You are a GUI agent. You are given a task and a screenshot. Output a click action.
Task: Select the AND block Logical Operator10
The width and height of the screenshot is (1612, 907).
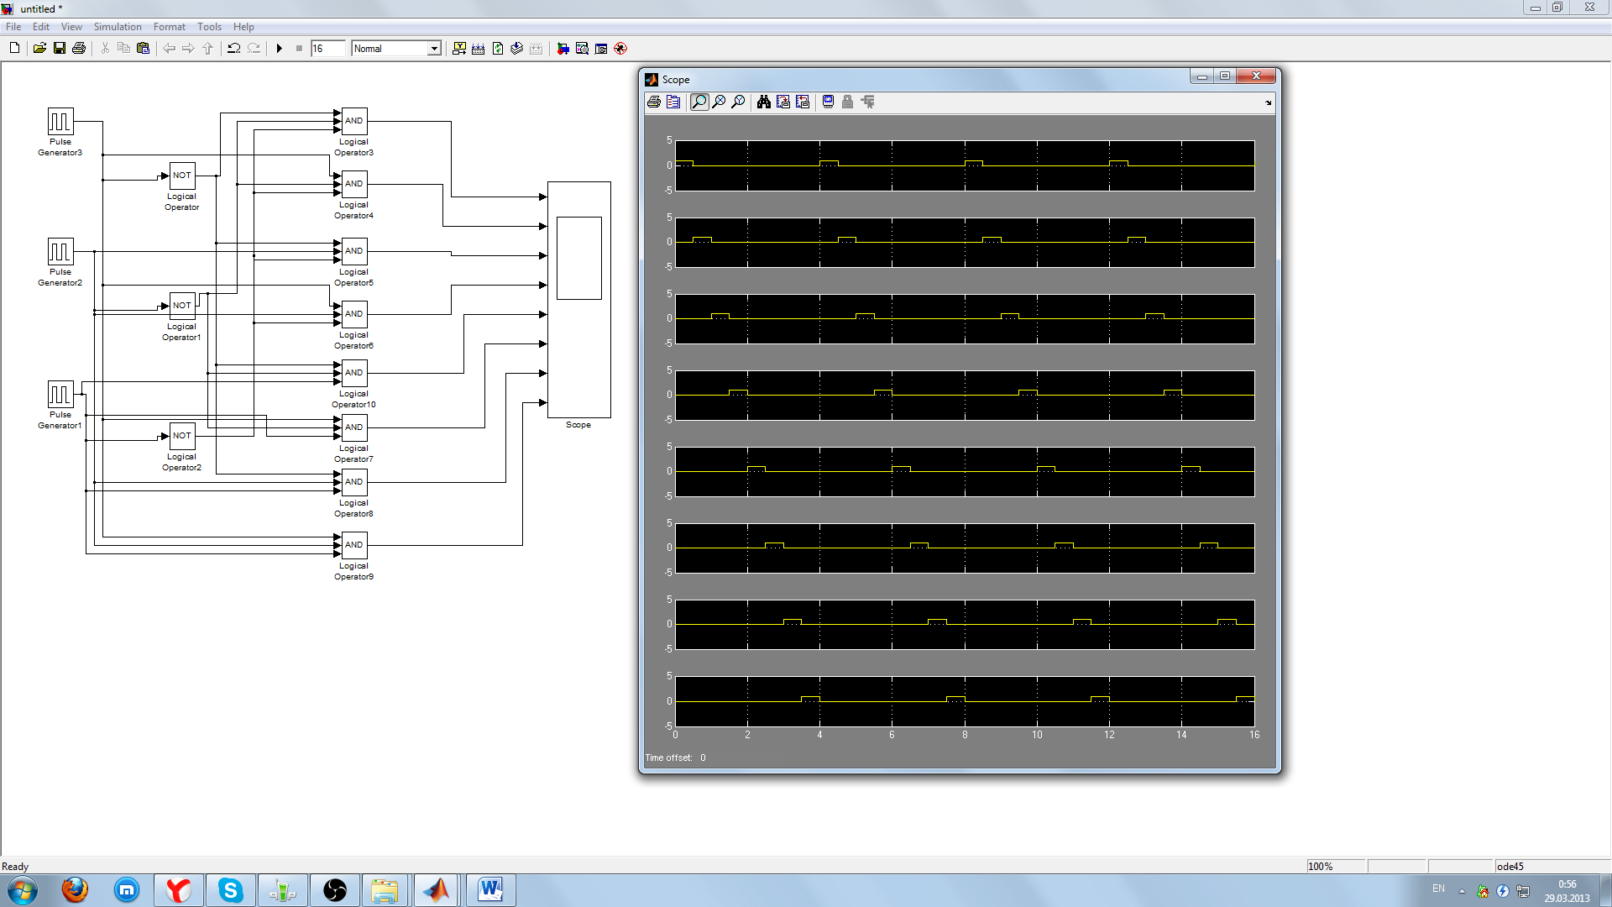[354, 373]
